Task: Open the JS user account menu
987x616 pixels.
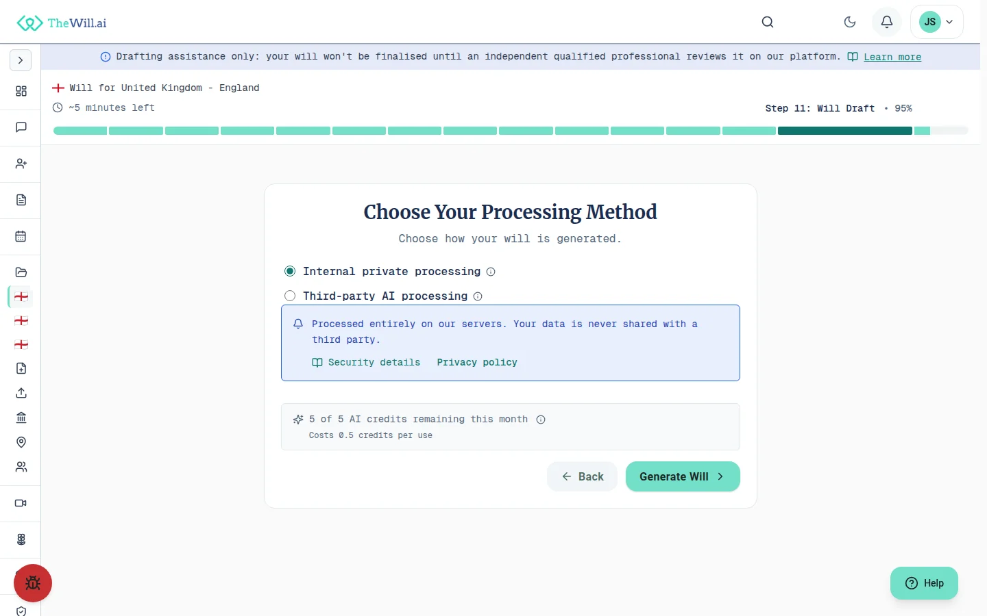Action: coord(937,22)
